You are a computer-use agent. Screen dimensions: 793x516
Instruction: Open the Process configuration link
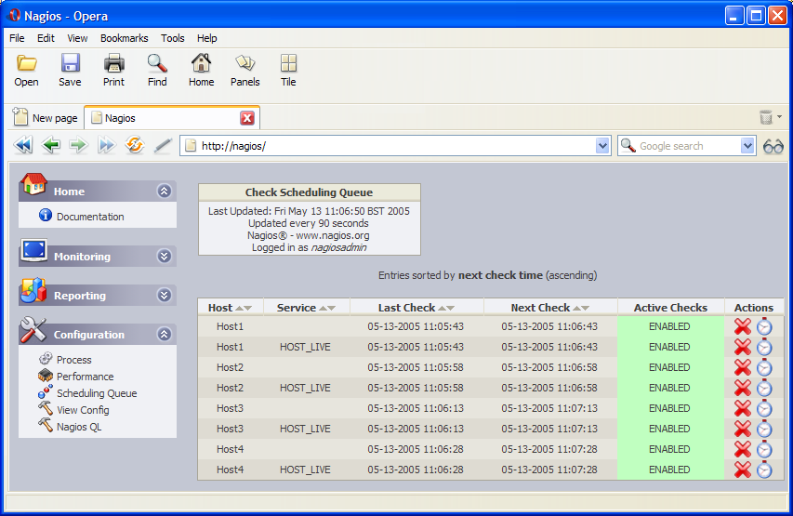(x=73, y=360)
